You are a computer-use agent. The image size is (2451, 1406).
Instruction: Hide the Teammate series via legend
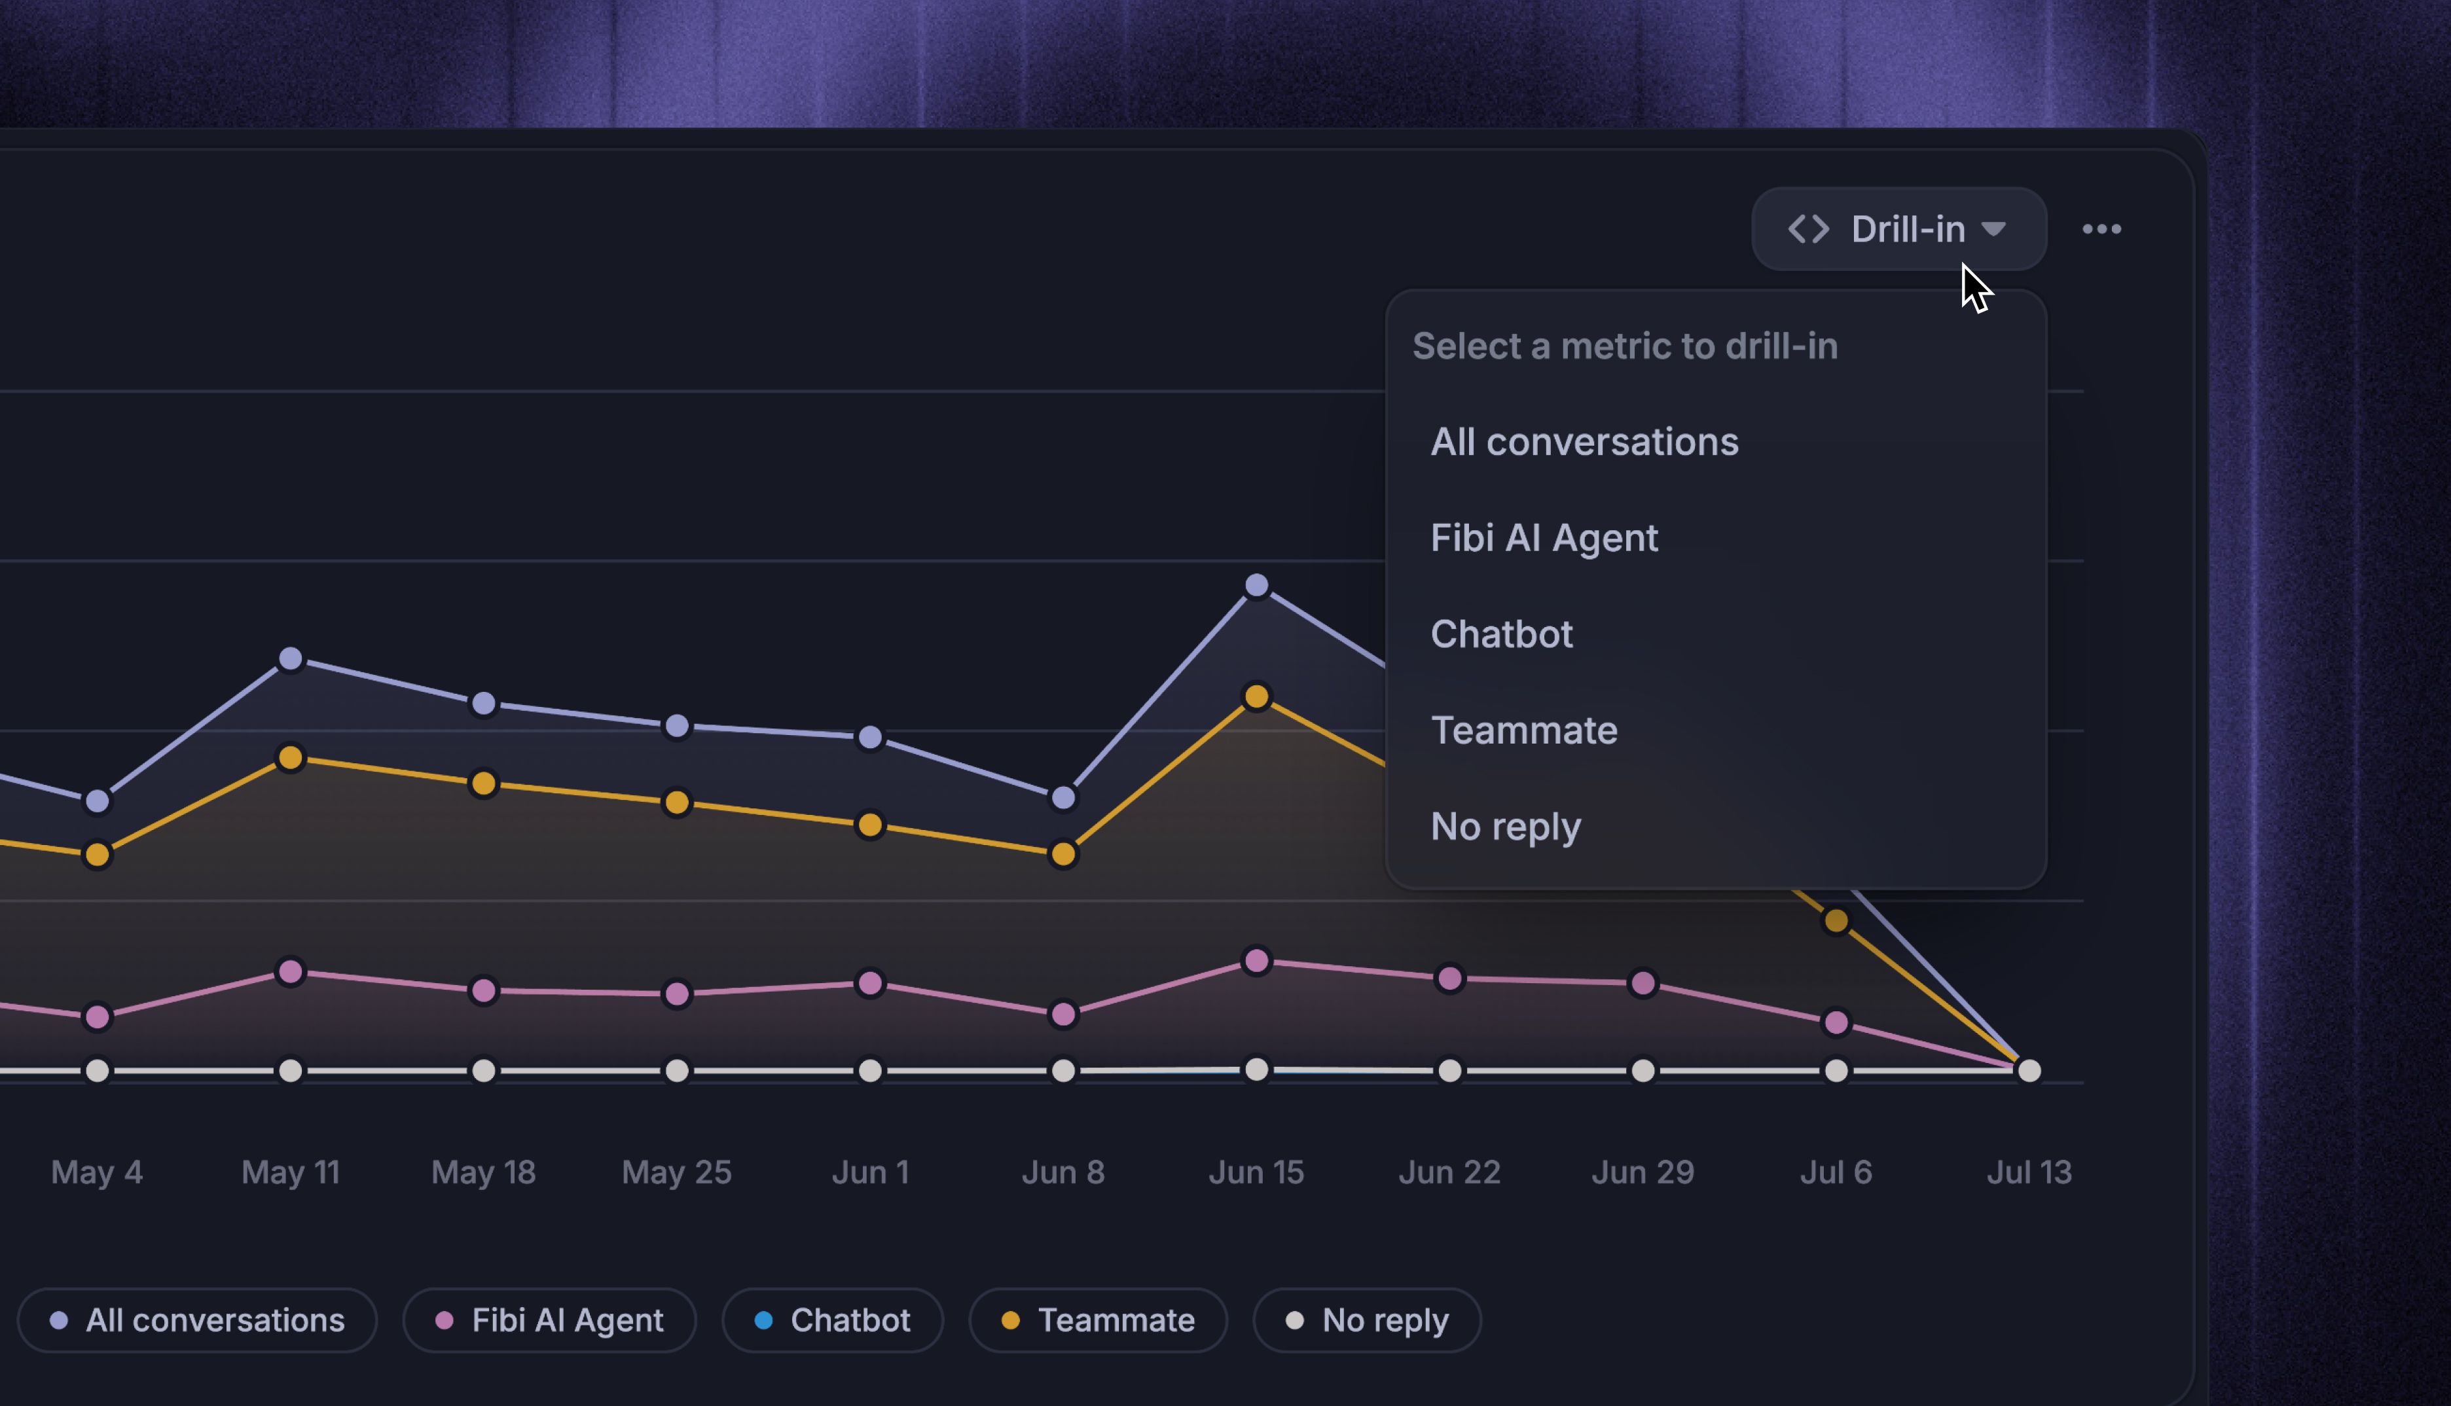(1098, 1320)
